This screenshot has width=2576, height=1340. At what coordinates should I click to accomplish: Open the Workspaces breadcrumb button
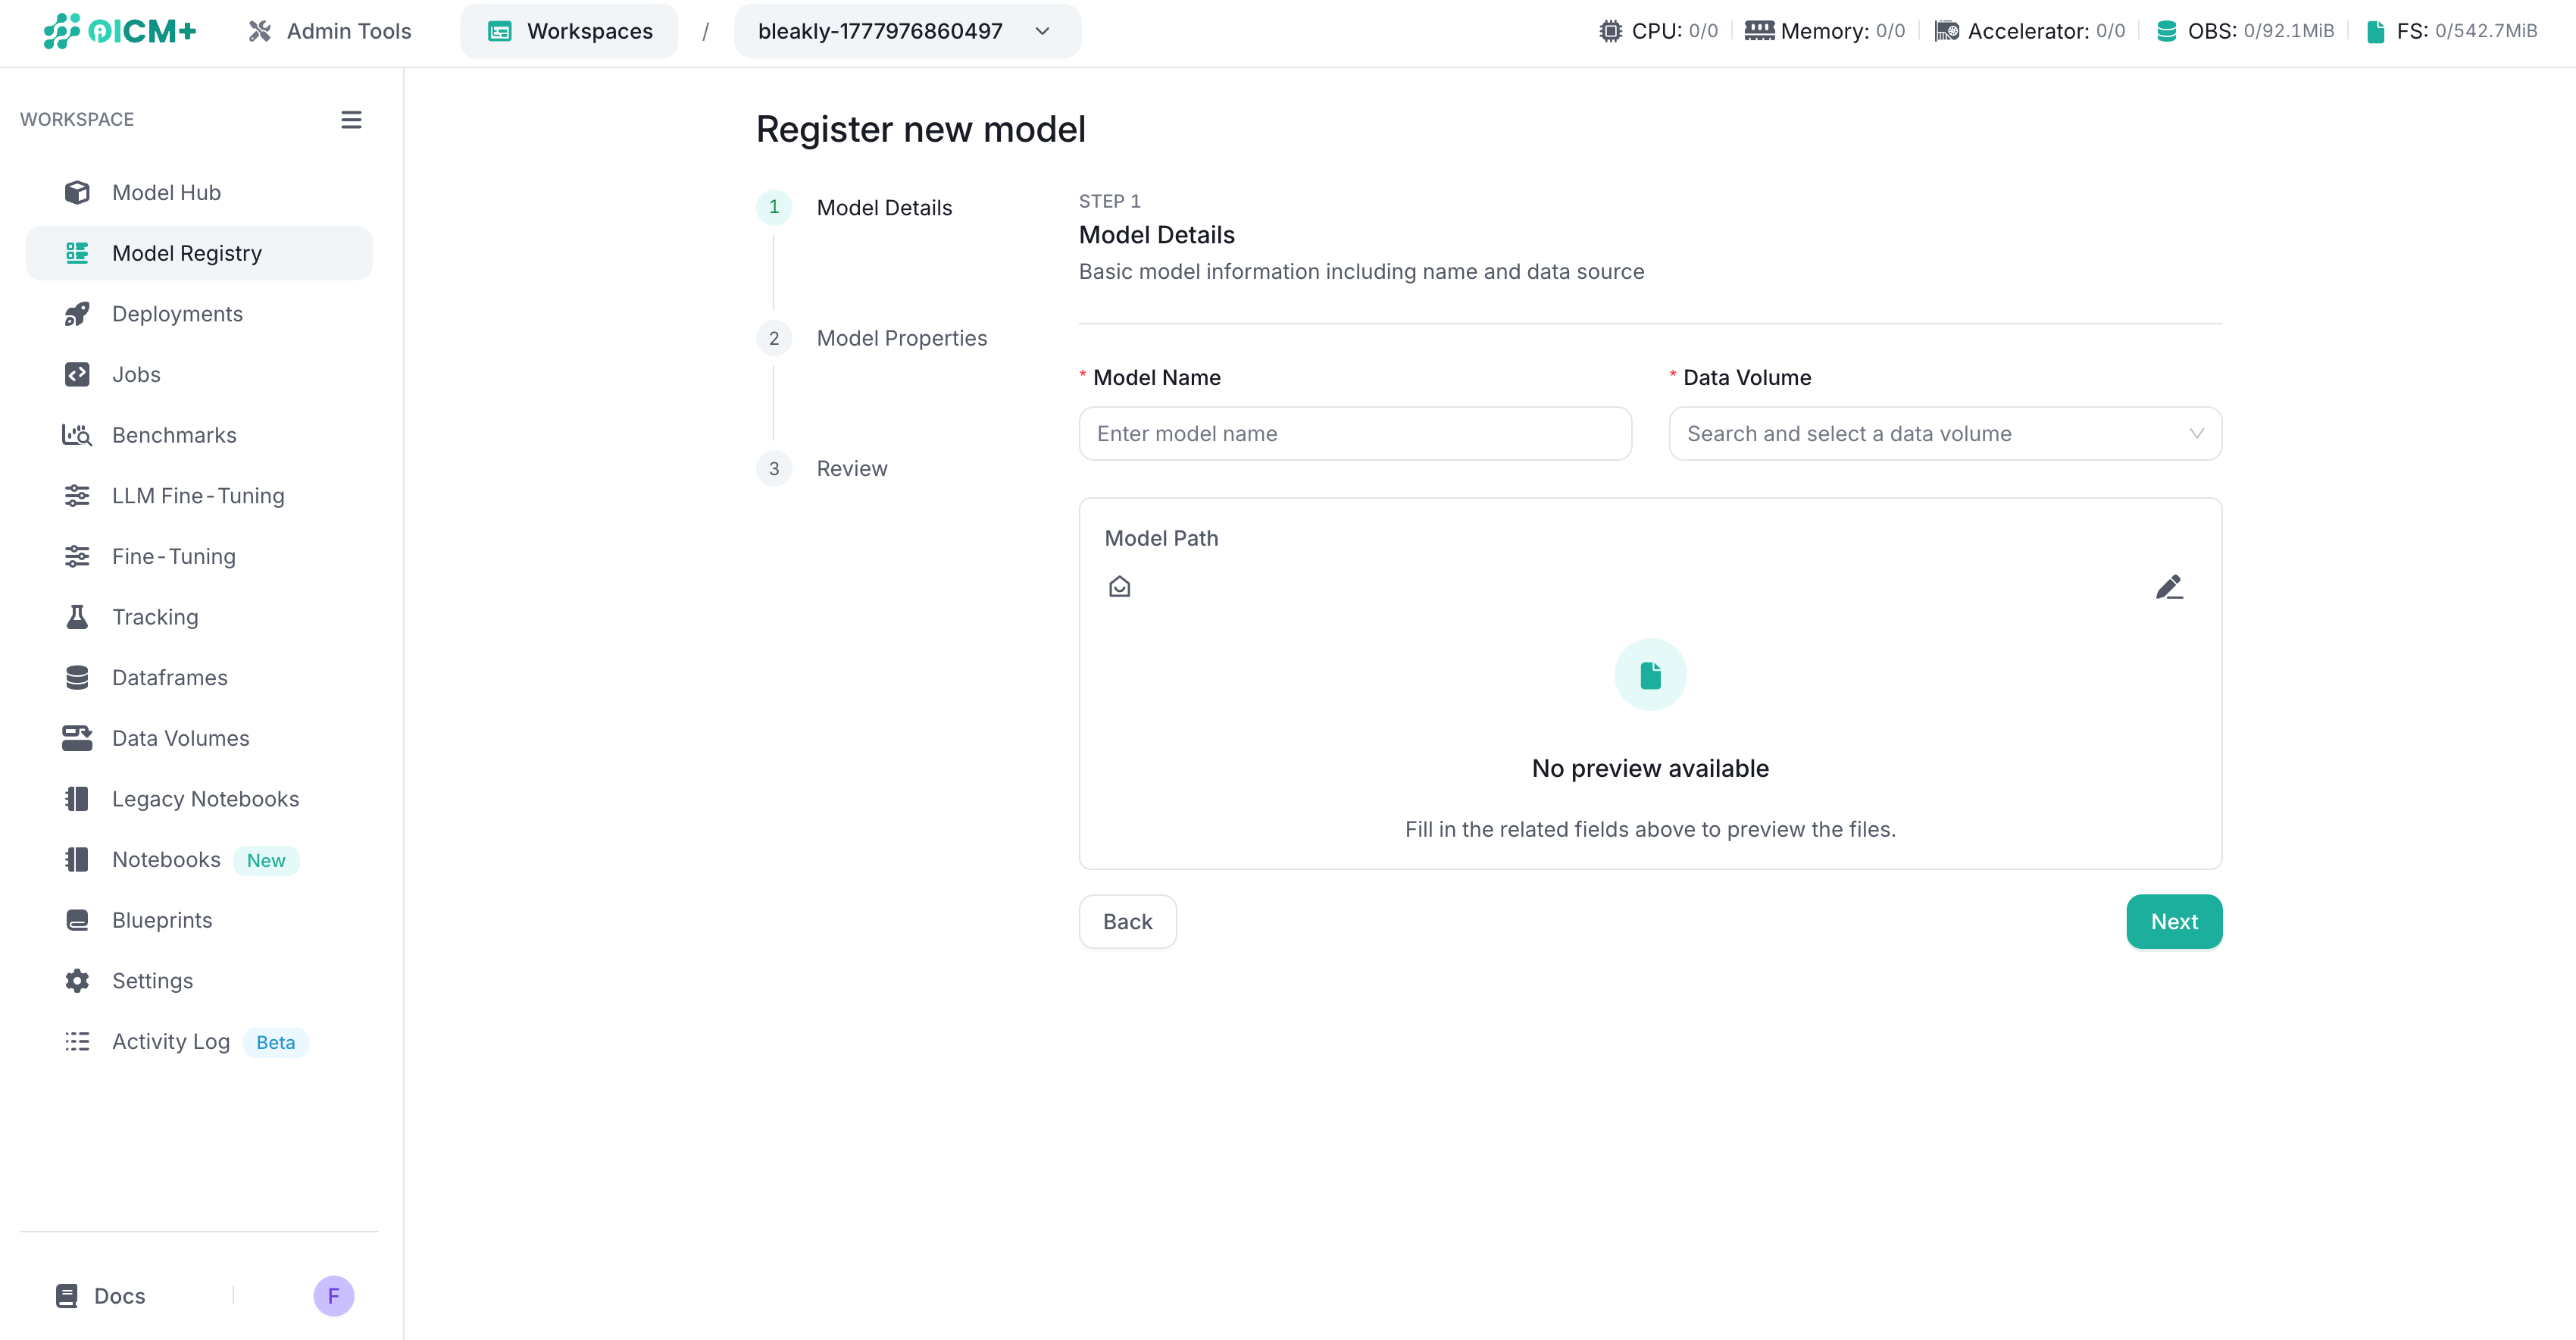point(569,31)
